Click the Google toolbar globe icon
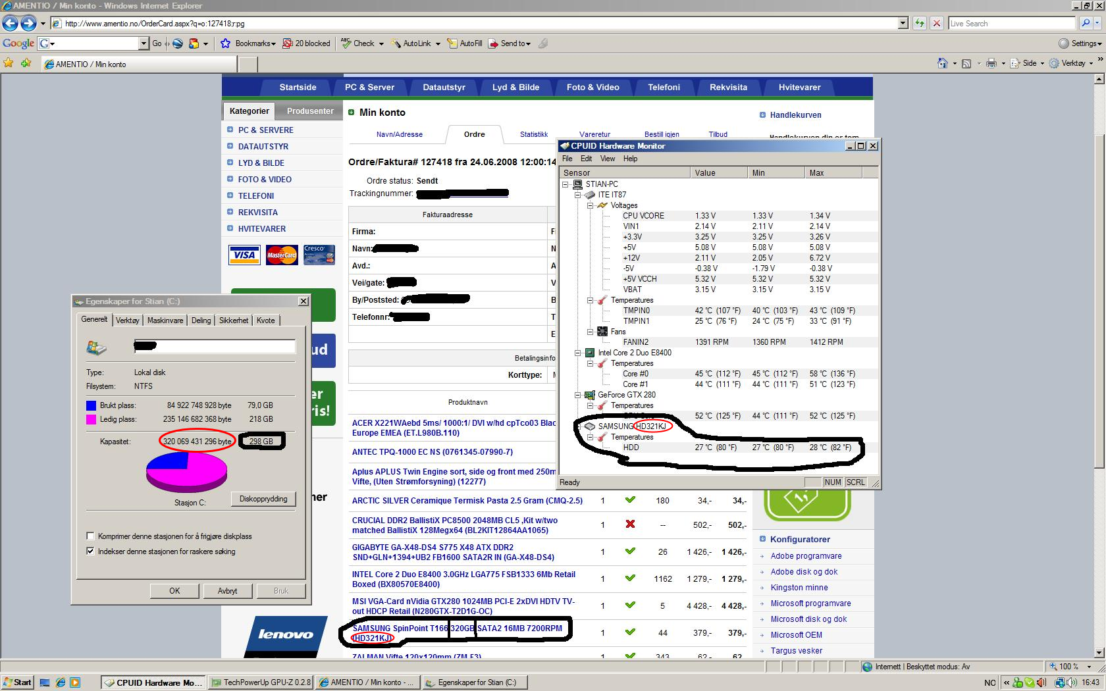 tap(178, 43)
